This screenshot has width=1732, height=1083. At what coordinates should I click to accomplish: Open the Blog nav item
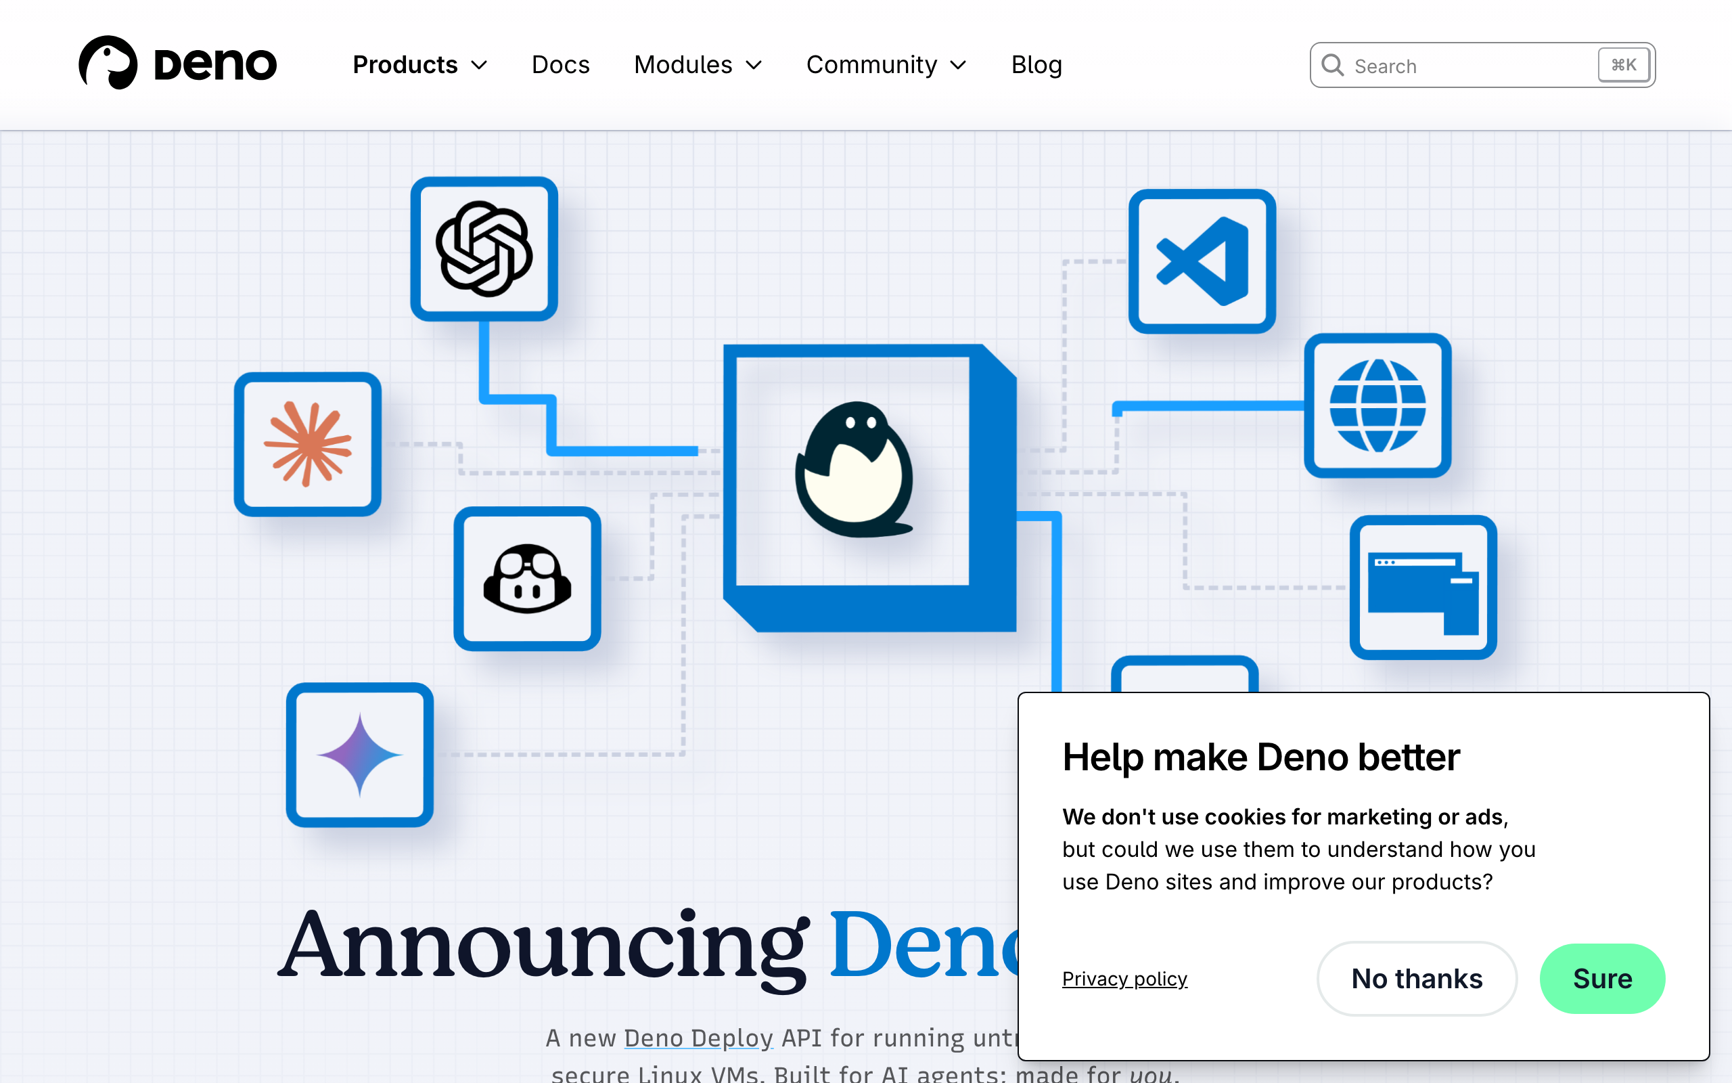pyautogui.click(x=1036, y=64)
